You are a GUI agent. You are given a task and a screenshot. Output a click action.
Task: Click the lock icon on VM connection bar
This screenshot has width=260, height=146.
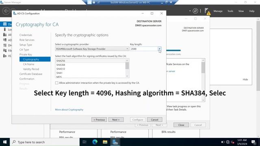pos(94,2)
